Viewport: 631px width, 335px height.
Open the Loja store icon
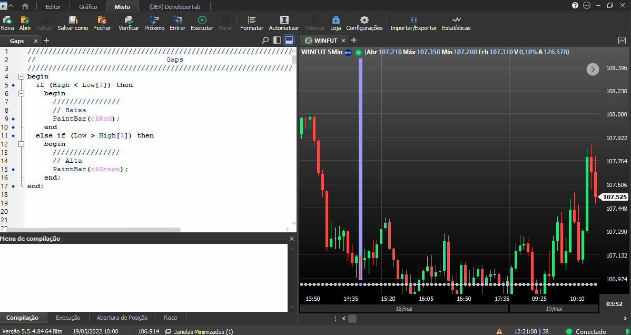[x=336, y=19]
